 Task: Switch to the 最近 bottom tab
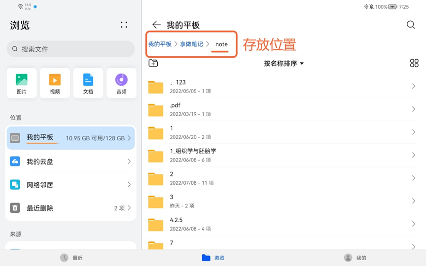[71, 258]
